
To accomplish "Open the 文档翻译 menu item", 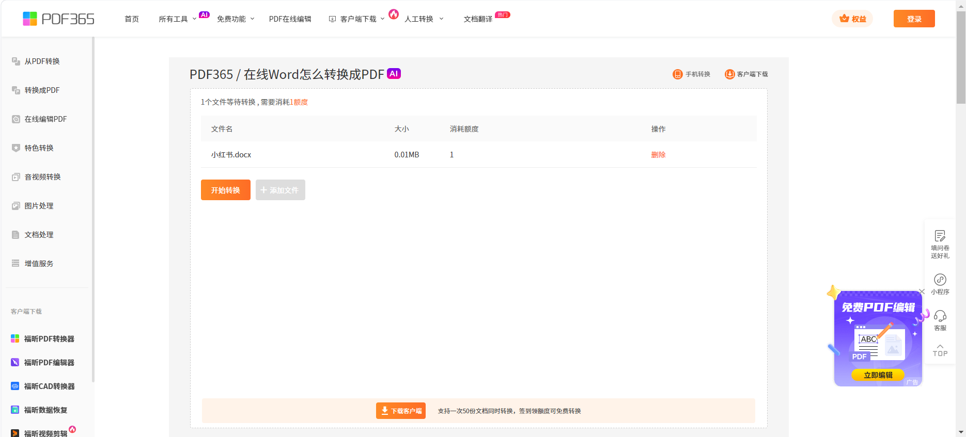I will pos(478,19).
